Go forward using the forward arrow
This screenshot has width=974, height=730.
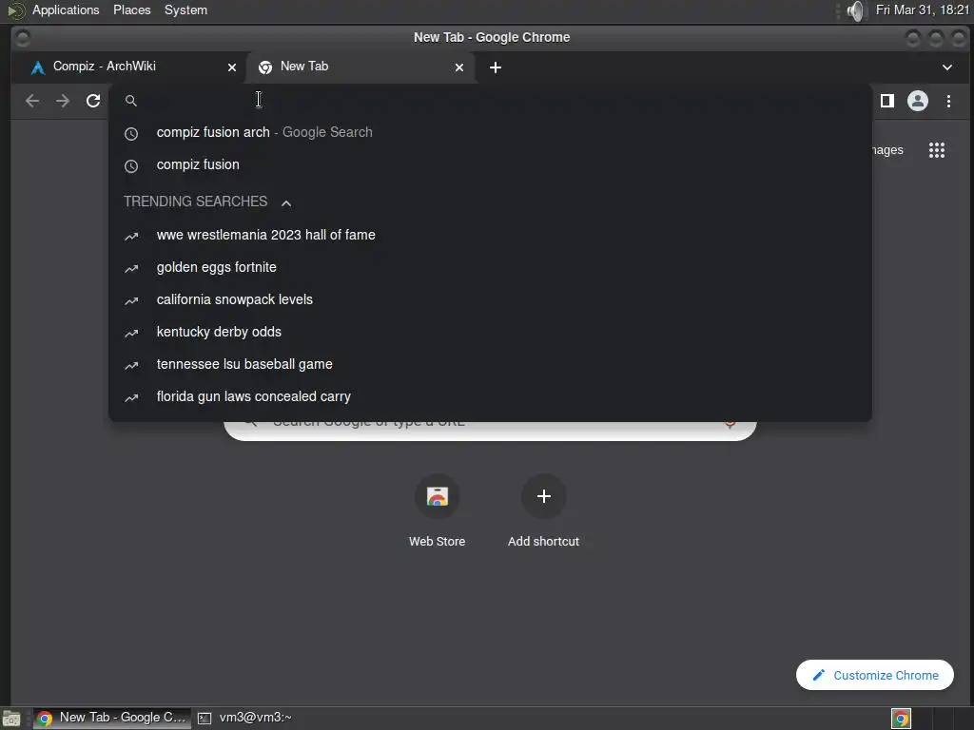click(x=63, y=101)
